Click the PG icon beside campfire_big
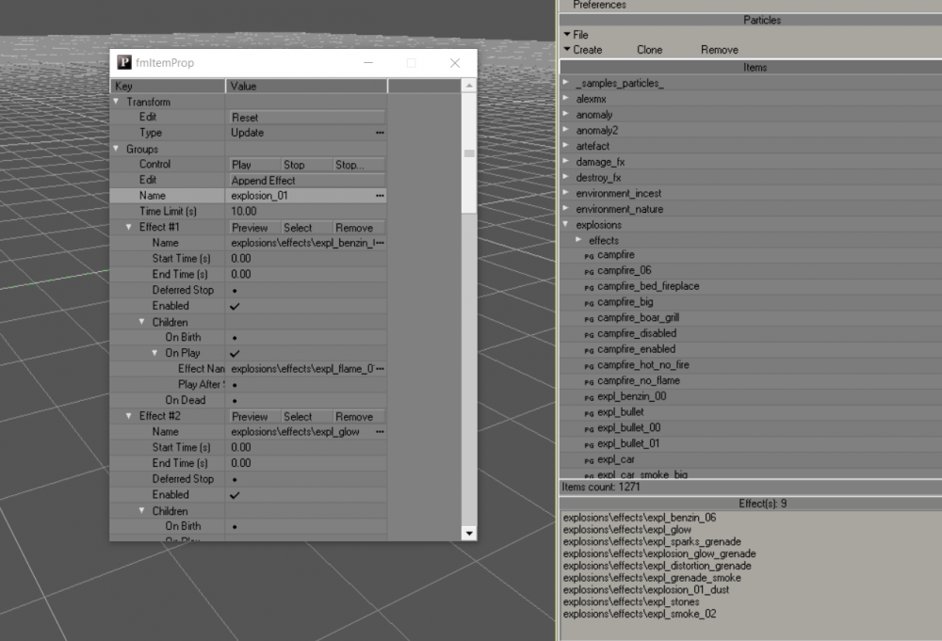The height and width of the screenshot is (641, 942). click(x=589, y=303)
